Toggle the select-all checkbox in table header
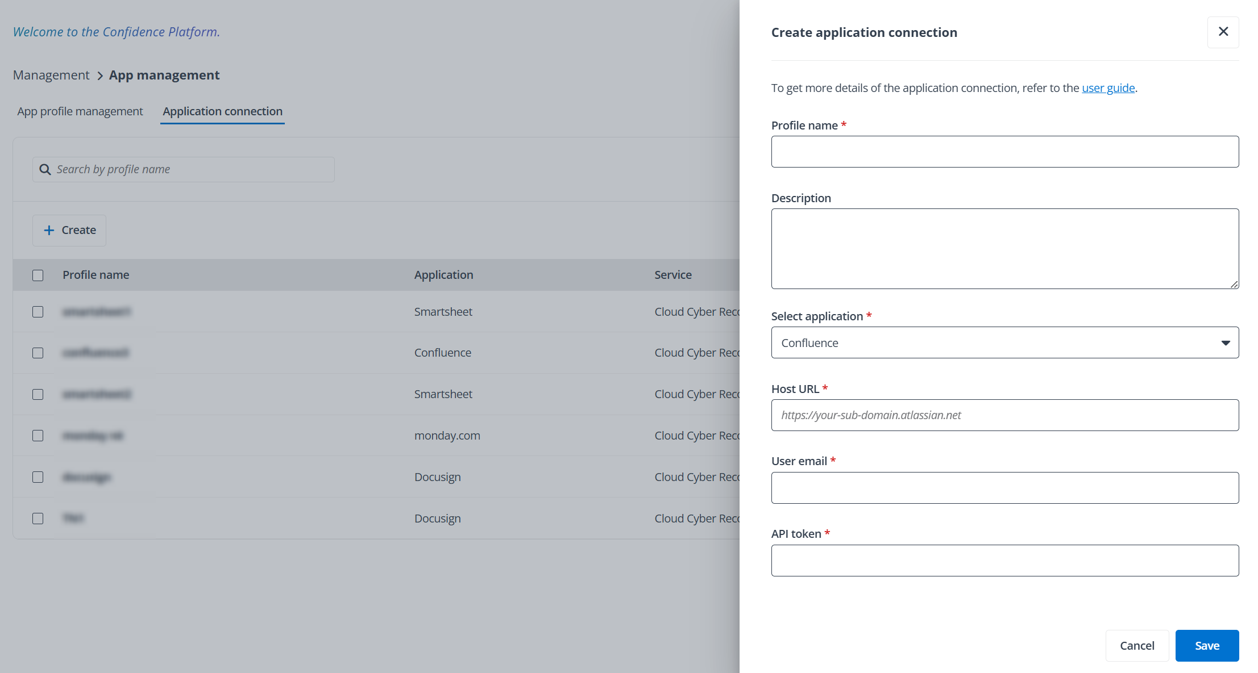The image size is (1258, 673). (x=38, y=275)
